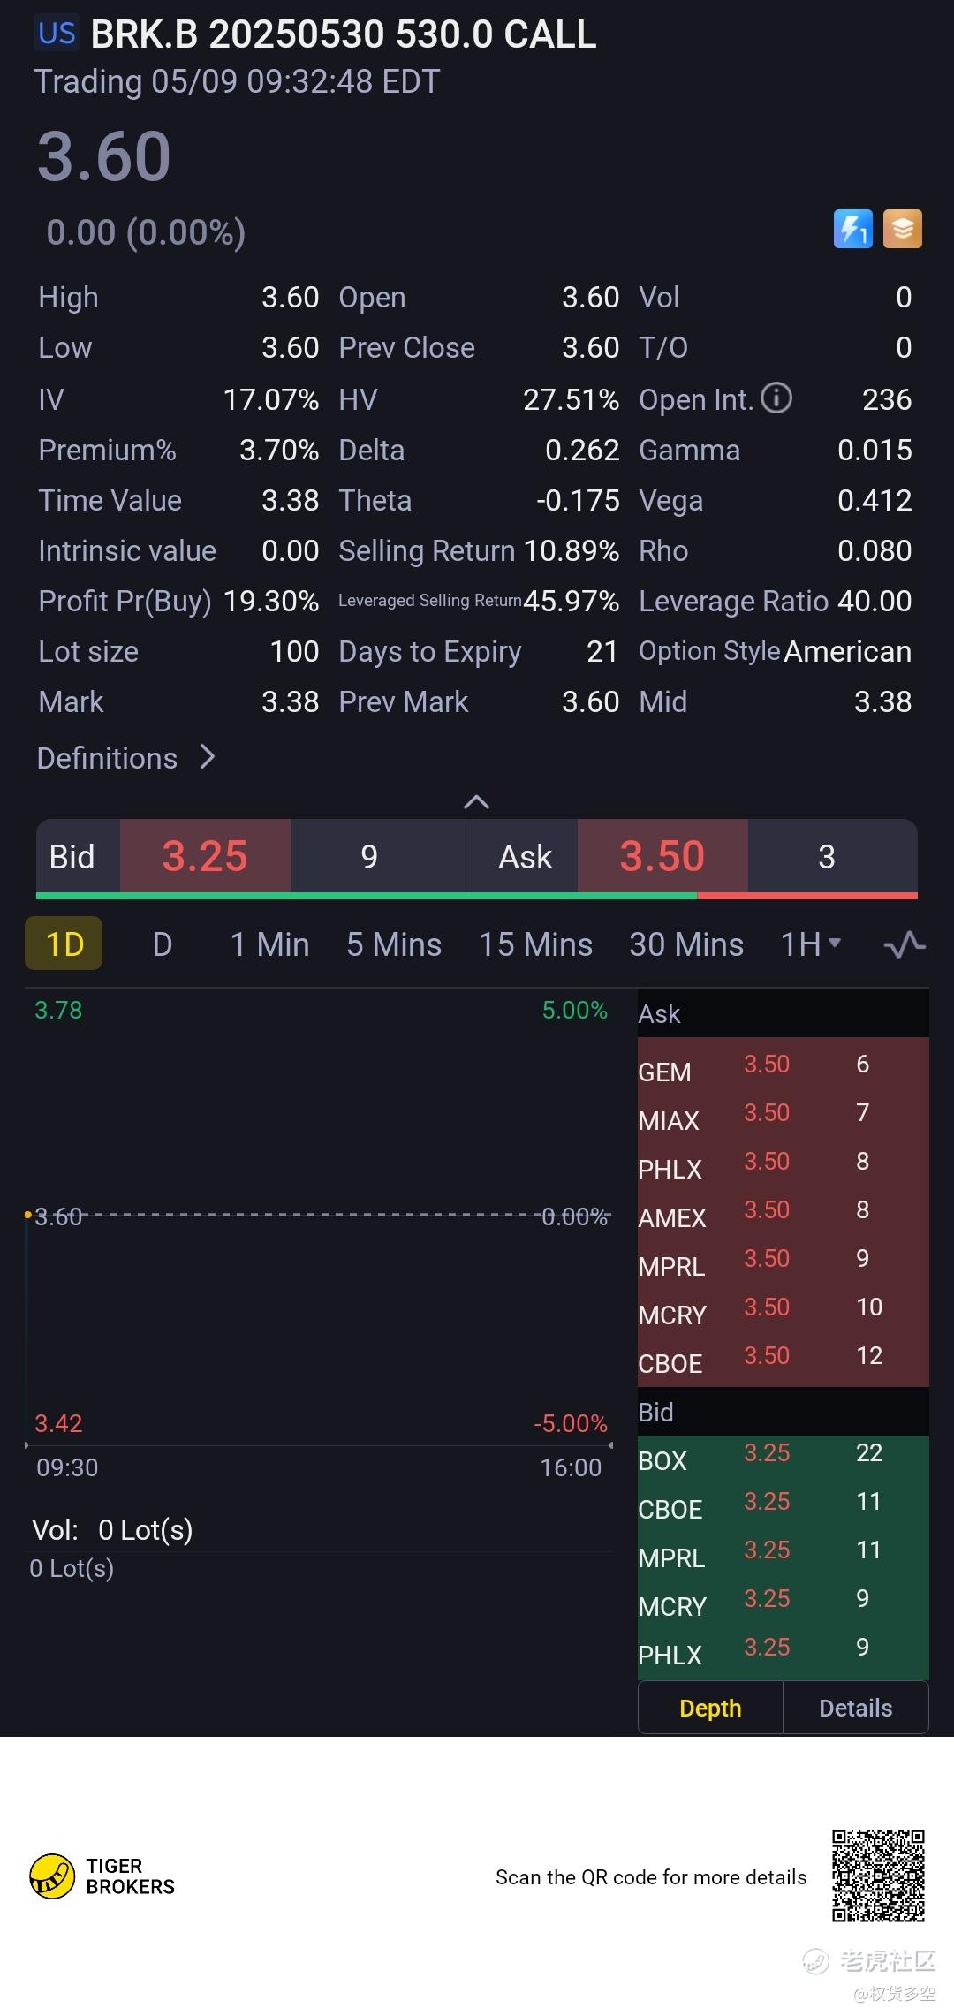Viewport: 954px width, 2016px height.
Task: Toggle to Depth view
Action: (710, 1708)
